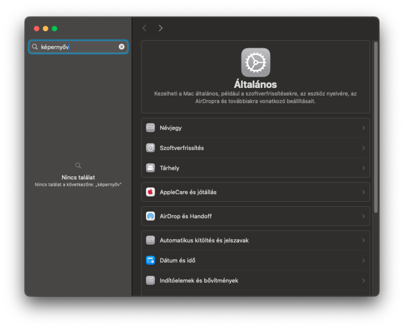Close the window with the red button

coord(36,29)
